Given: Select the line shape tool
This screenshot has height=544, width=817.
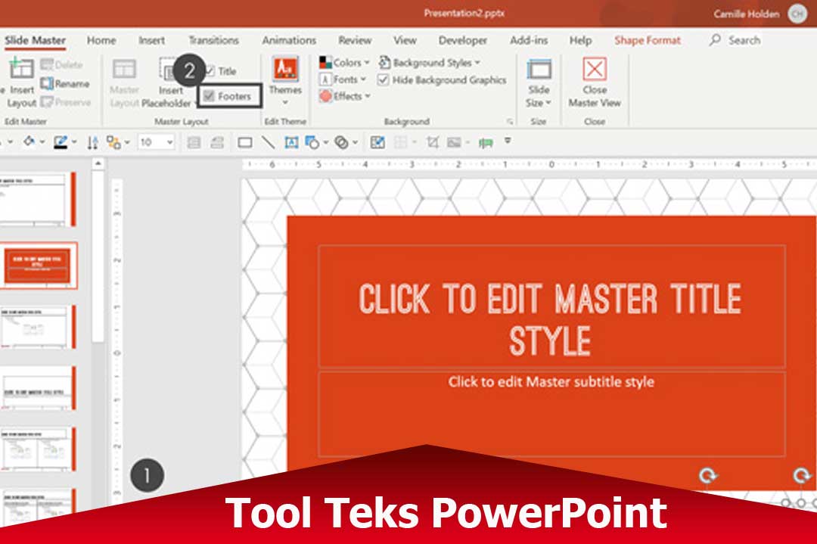Looking at the screenshot, I should (x=268, y=141).
